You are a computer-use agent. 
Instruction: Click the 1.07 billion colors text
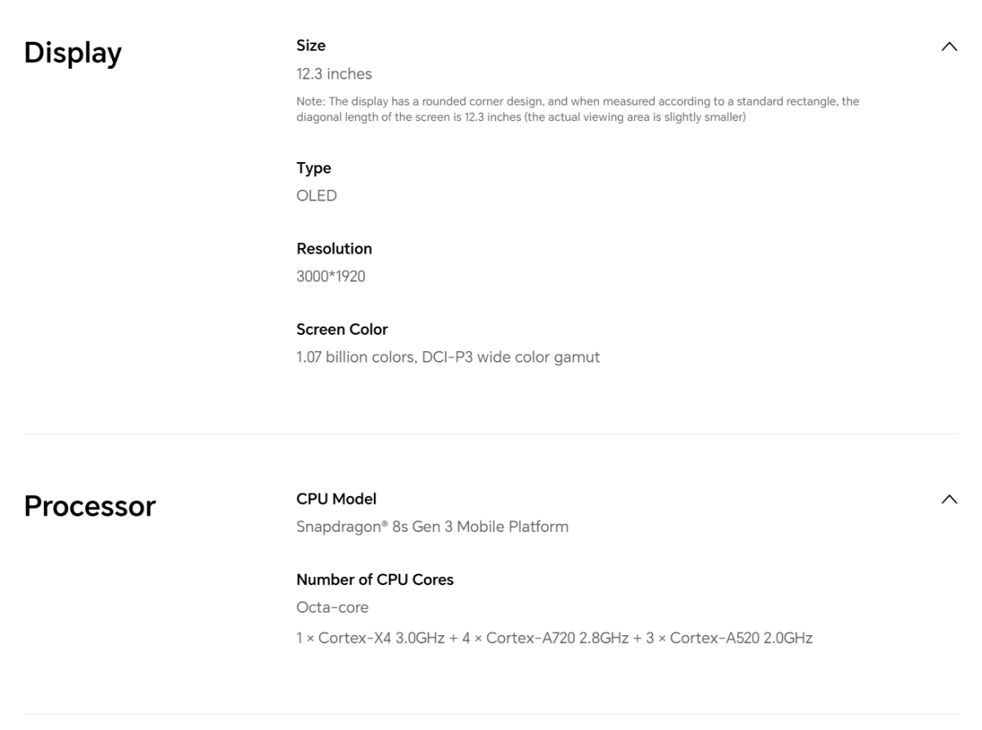point(354,358)
